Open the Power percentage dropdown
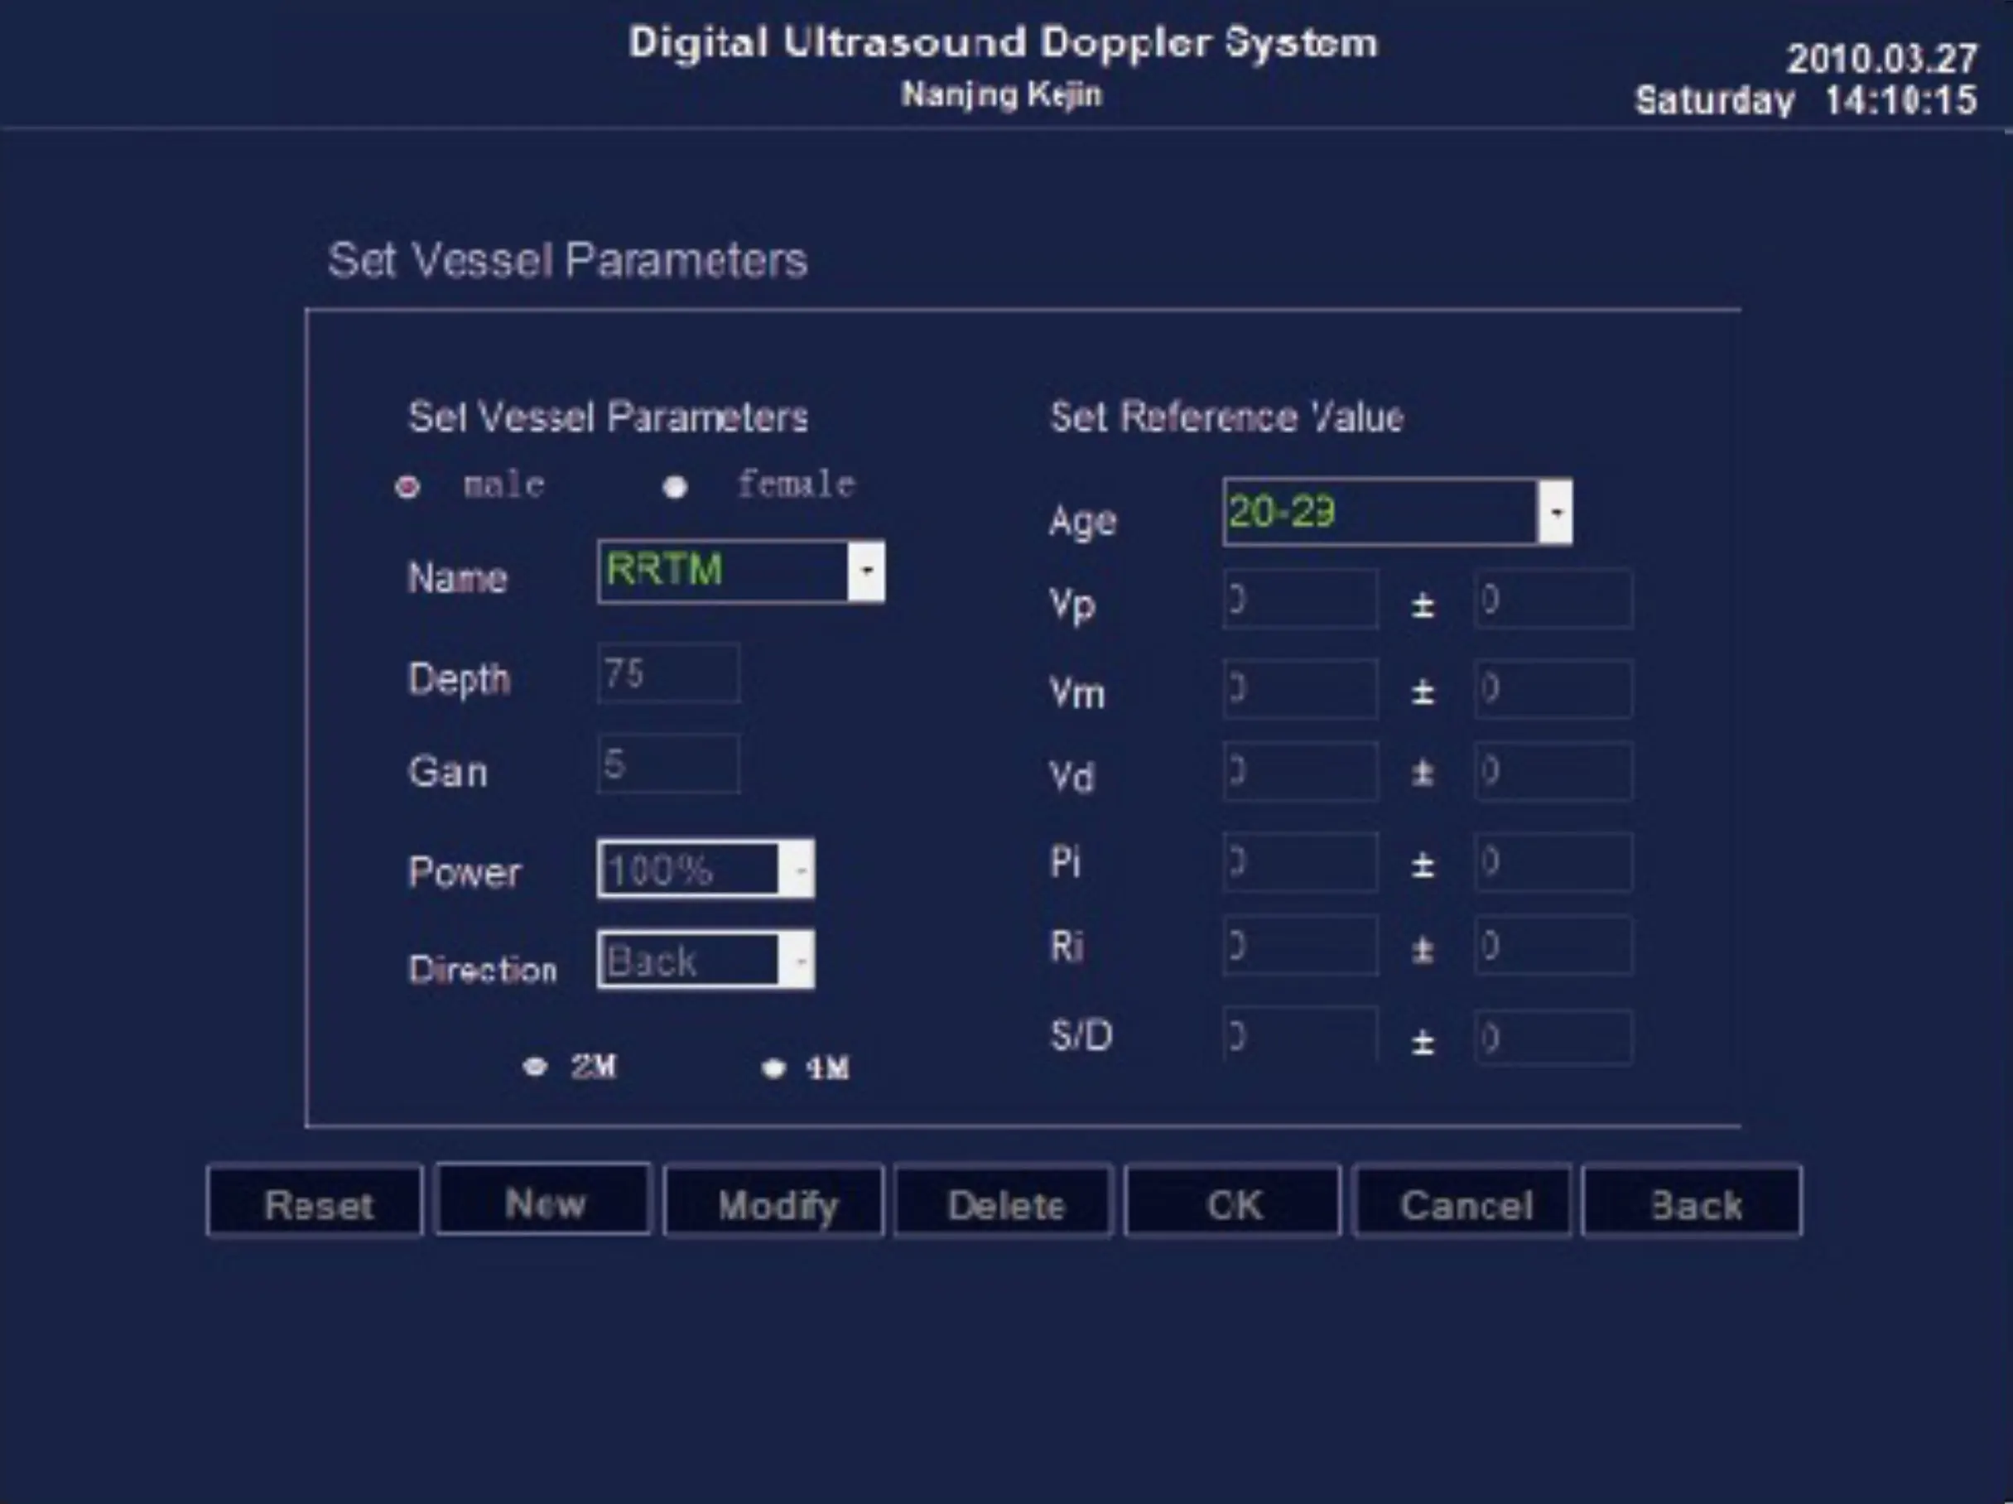This screenshot has height=1504, width=2013. [798, 870]
